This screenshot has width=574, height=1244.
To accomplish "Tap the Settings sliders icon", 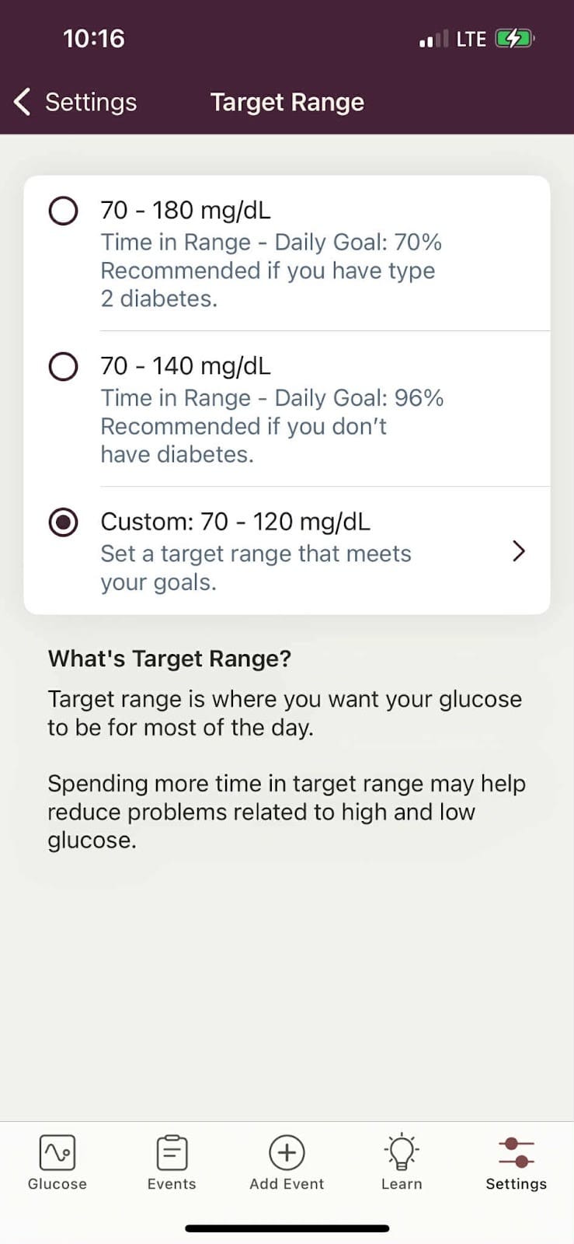I will coord(517,1152).
